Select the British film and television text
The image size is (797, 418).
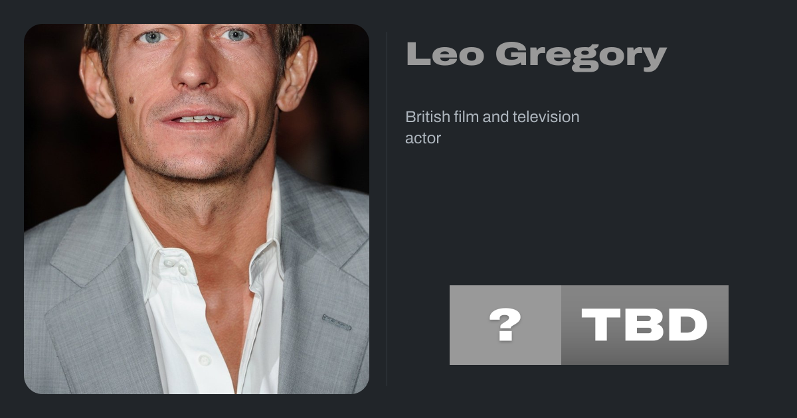(x=492, y=117)
